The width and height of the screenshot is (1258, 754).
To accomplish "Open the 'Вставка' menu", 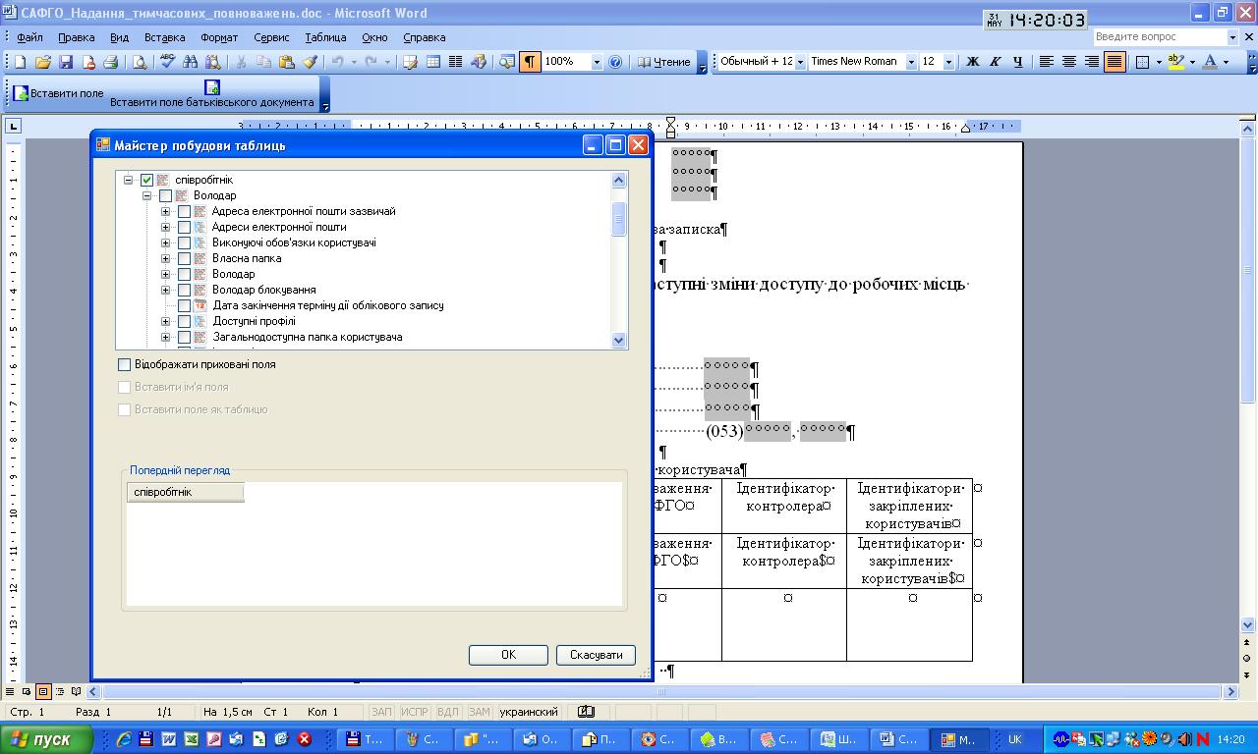I will [x=164, y=37].
